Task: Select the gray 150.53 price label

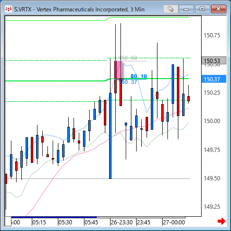Action: [214, 61]
